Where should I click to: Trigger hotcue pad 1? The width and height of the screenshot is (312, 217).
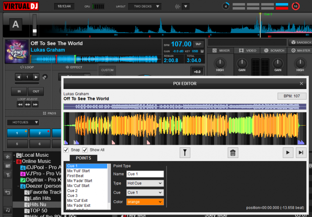coord(17,133)
